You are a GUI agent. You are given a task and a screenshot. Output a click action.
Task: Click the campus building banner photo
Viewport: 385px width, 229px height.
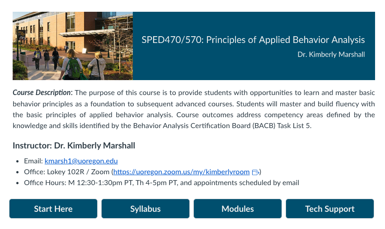point(73,46)
